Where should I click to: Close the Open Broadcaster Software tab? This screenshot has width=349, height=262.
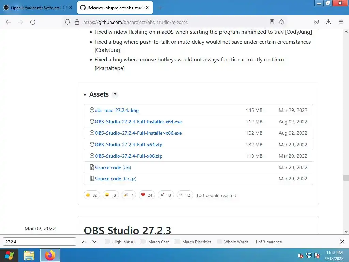click(x=71, y=8)
